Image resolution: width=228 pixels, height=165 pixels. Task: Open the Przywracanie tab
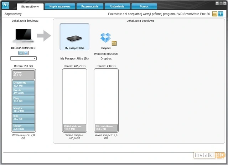click(x=89, y=6)
